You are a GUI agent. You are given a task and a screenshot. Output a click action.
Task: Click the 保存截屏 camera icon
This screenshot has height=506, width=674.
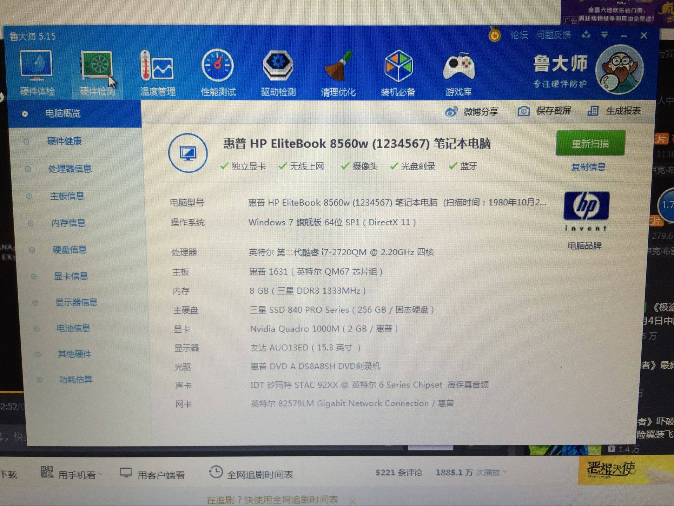[523, 111]
